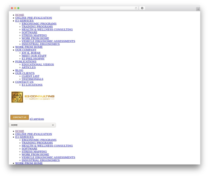209x177 pixels.
Task: Click the gold CONTACT US button
Action: click(x=20, y=117)
